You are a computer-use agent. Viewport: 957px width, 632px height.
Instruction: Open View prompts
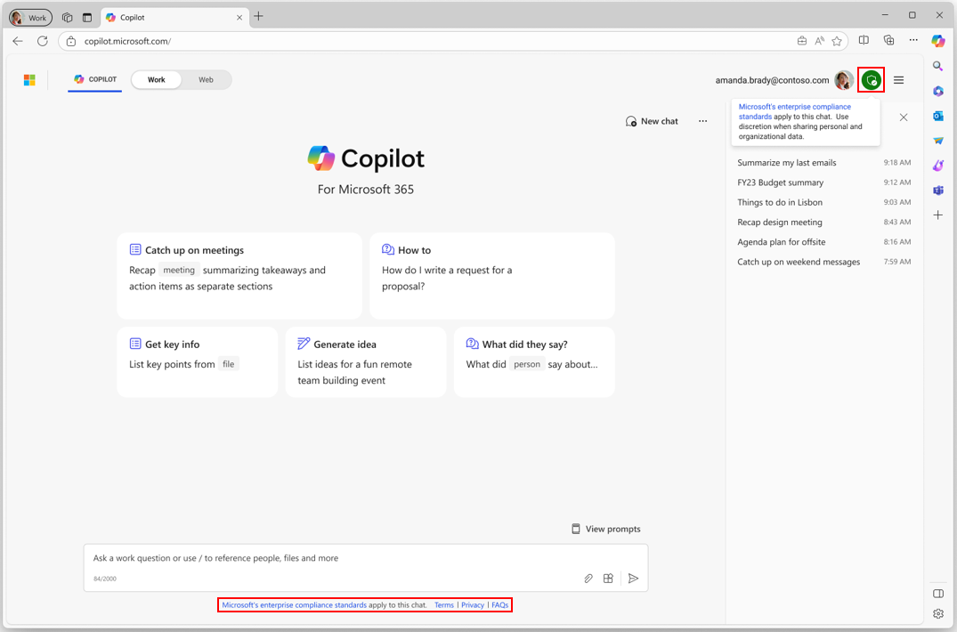[x=606, y=529]
